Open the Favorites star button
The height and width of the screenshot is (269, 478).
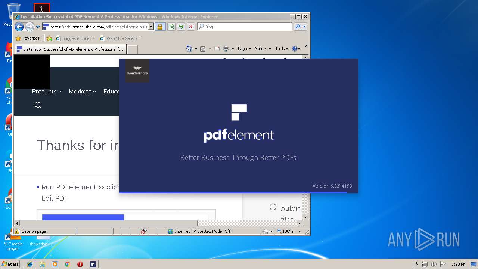tap(27, 38)
